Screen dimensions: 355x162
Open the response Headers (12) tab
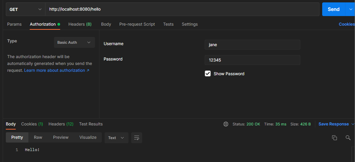click(61, 124)
